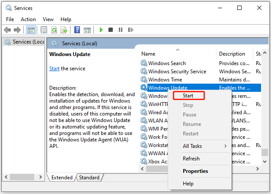Click gear icon beside WWAN AutoConfig service
The image size is (271, 194).
143,153
